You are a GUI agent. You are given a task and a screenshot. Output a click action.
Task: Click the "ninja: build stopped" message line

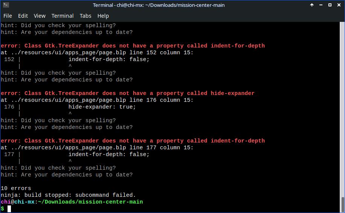click(68, 195)
